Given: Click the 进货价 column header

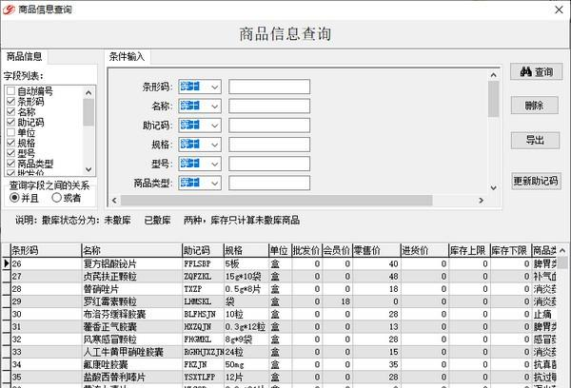Looking at the screenshot, I should click(424, 250).
